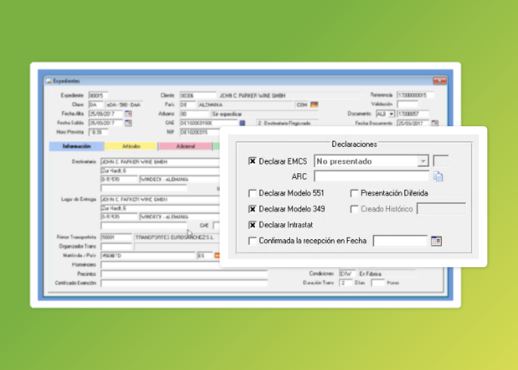This screenshot has height=370, width=518.
Task: Switch to the Información tab
Action: point(77,146)
